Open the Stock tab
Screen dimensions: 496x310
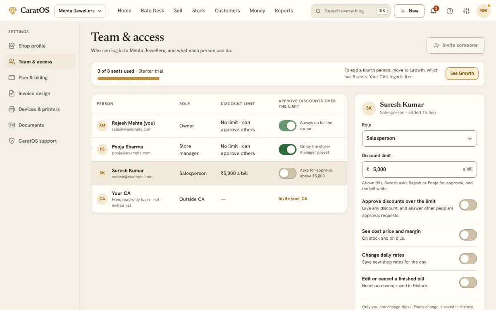click(198, 11)
